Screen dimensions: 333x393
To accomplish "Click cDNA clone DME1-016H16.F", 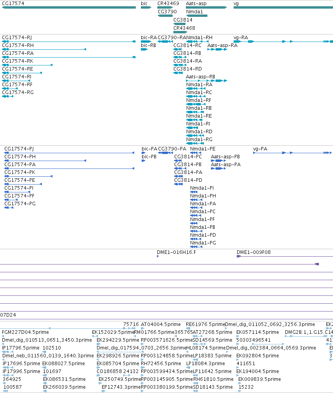I will (x=158, y=256).
